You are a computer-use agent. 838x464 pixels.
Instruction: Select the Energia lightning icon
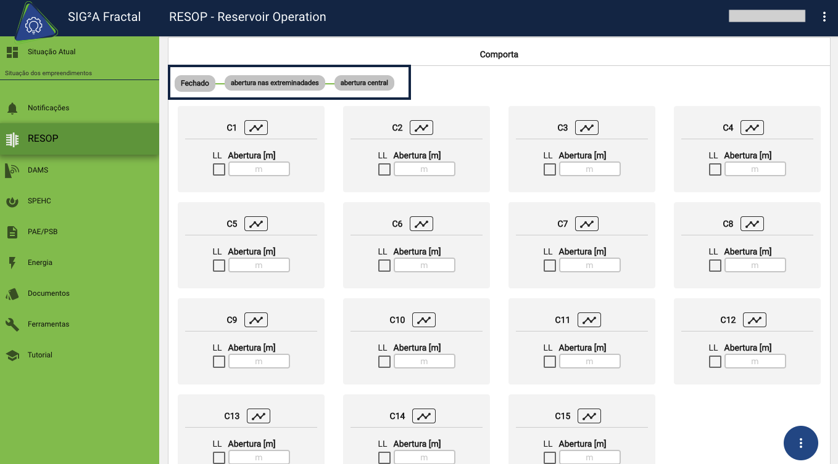tap(12, 263)
